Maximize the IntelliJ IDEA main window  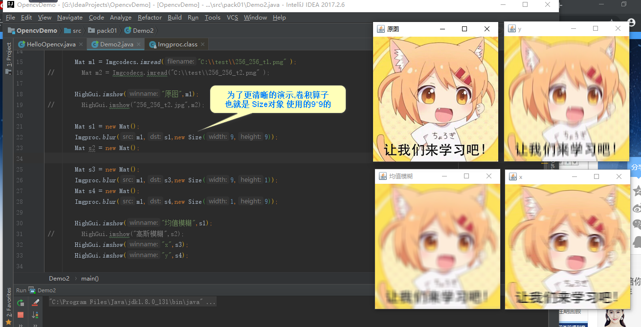coord(525,4)
